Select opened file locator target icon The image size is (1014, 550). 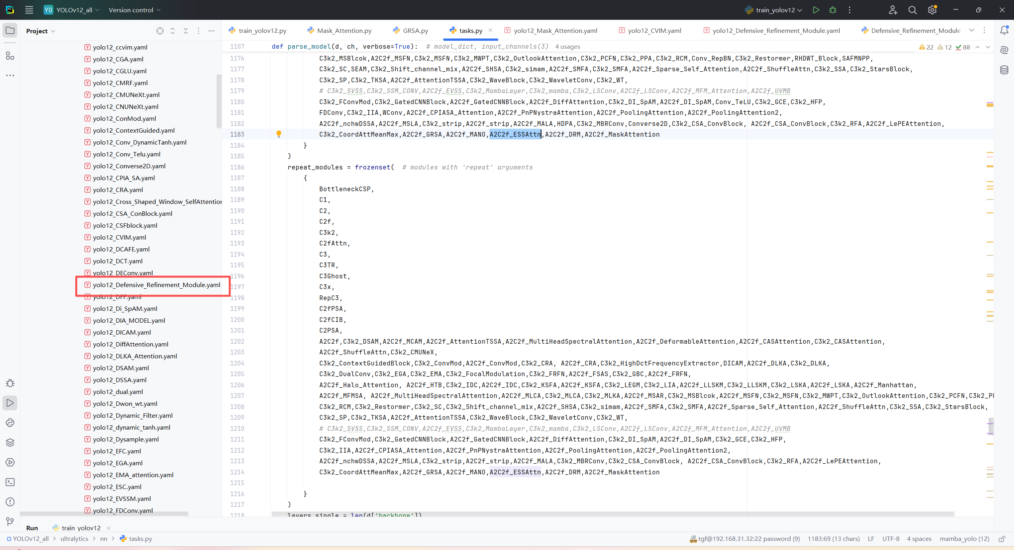pos(160,31)
